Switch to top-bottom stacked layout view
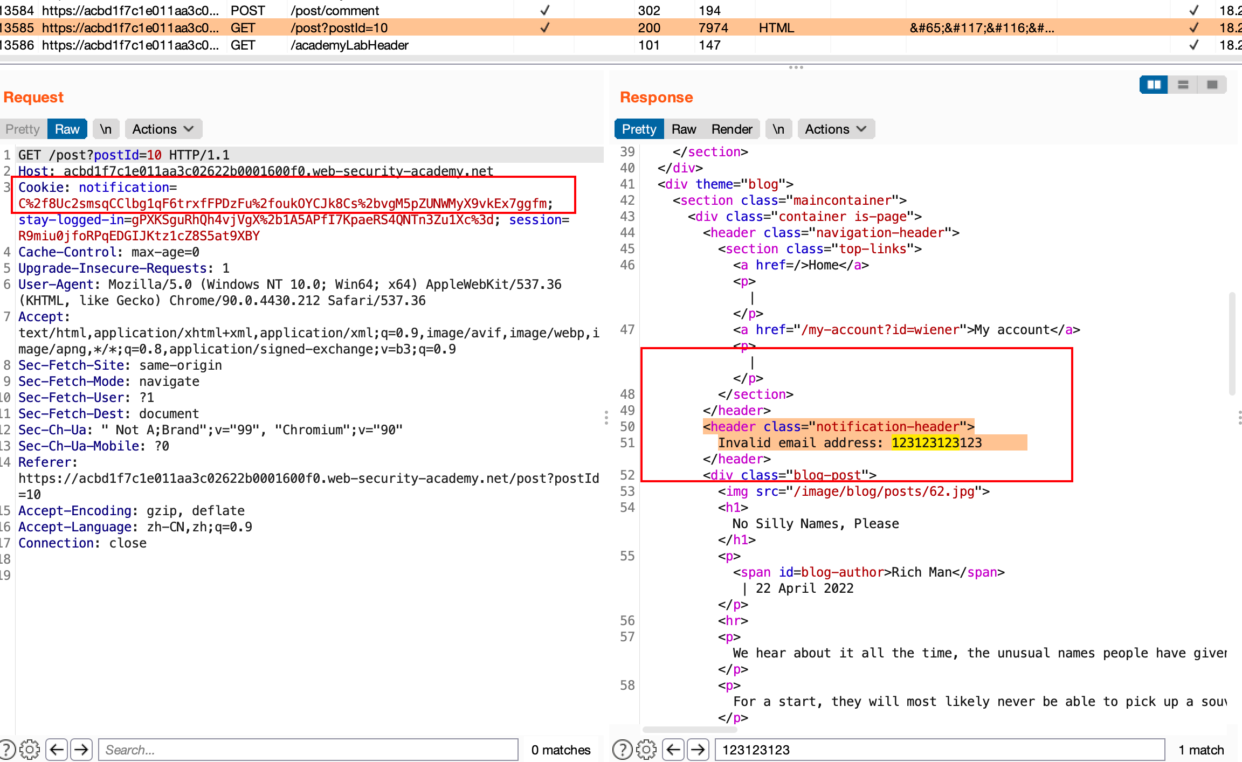 [1183, 85]
